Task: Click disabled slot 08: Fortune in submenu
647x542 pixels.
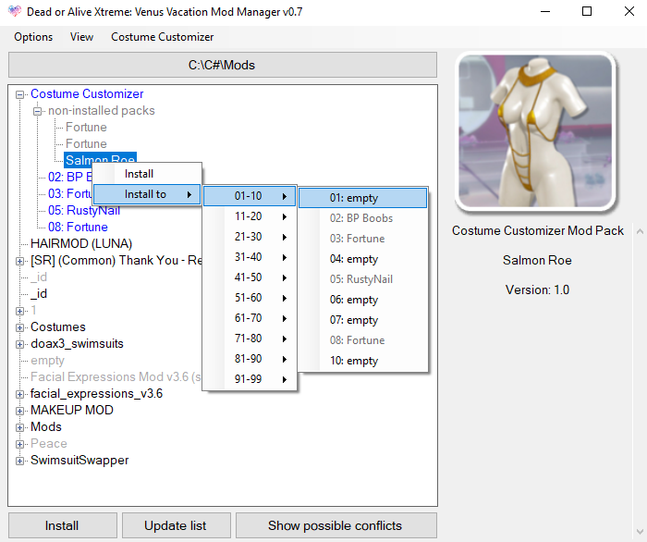Action: pos(362,340)
